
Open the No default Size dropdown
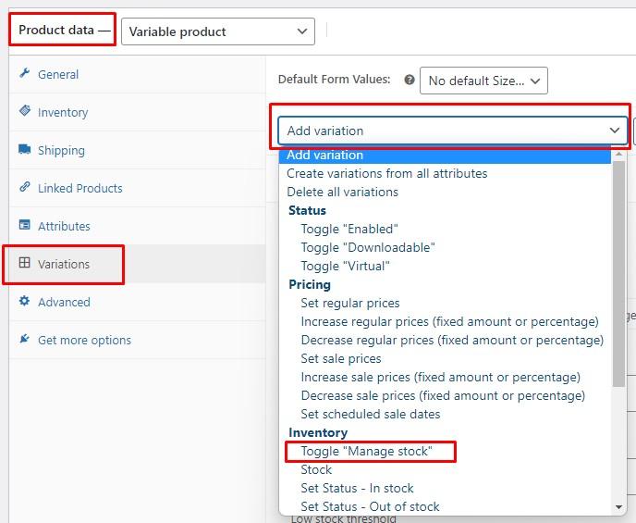tap(483, 81)
